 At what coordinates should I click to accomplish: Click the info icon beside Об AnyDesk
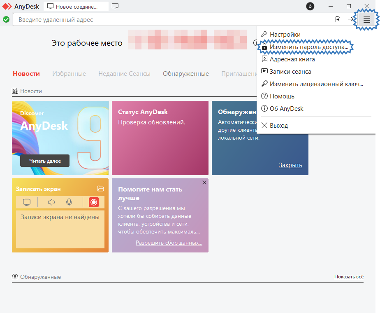pos(264,108)
